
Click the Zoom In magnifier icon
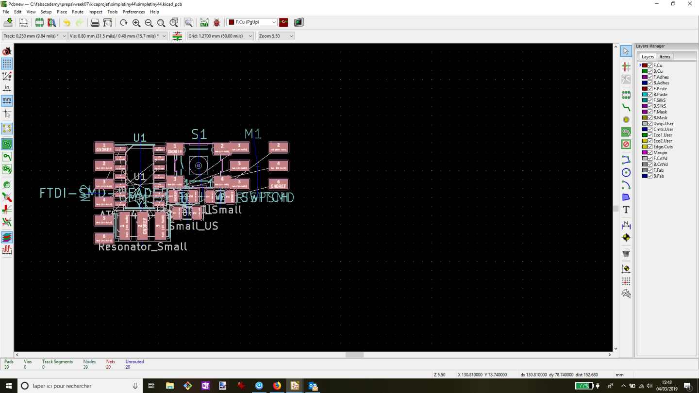pyautogui.click(x=136, y=22)
